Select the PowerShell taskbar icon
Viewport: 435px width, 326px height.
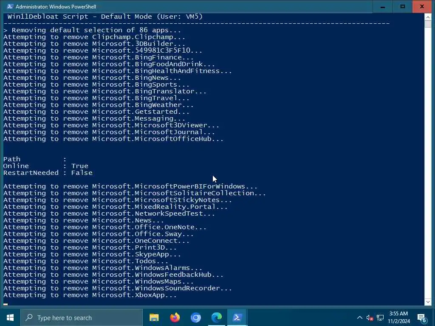click(x=237, y=318)
